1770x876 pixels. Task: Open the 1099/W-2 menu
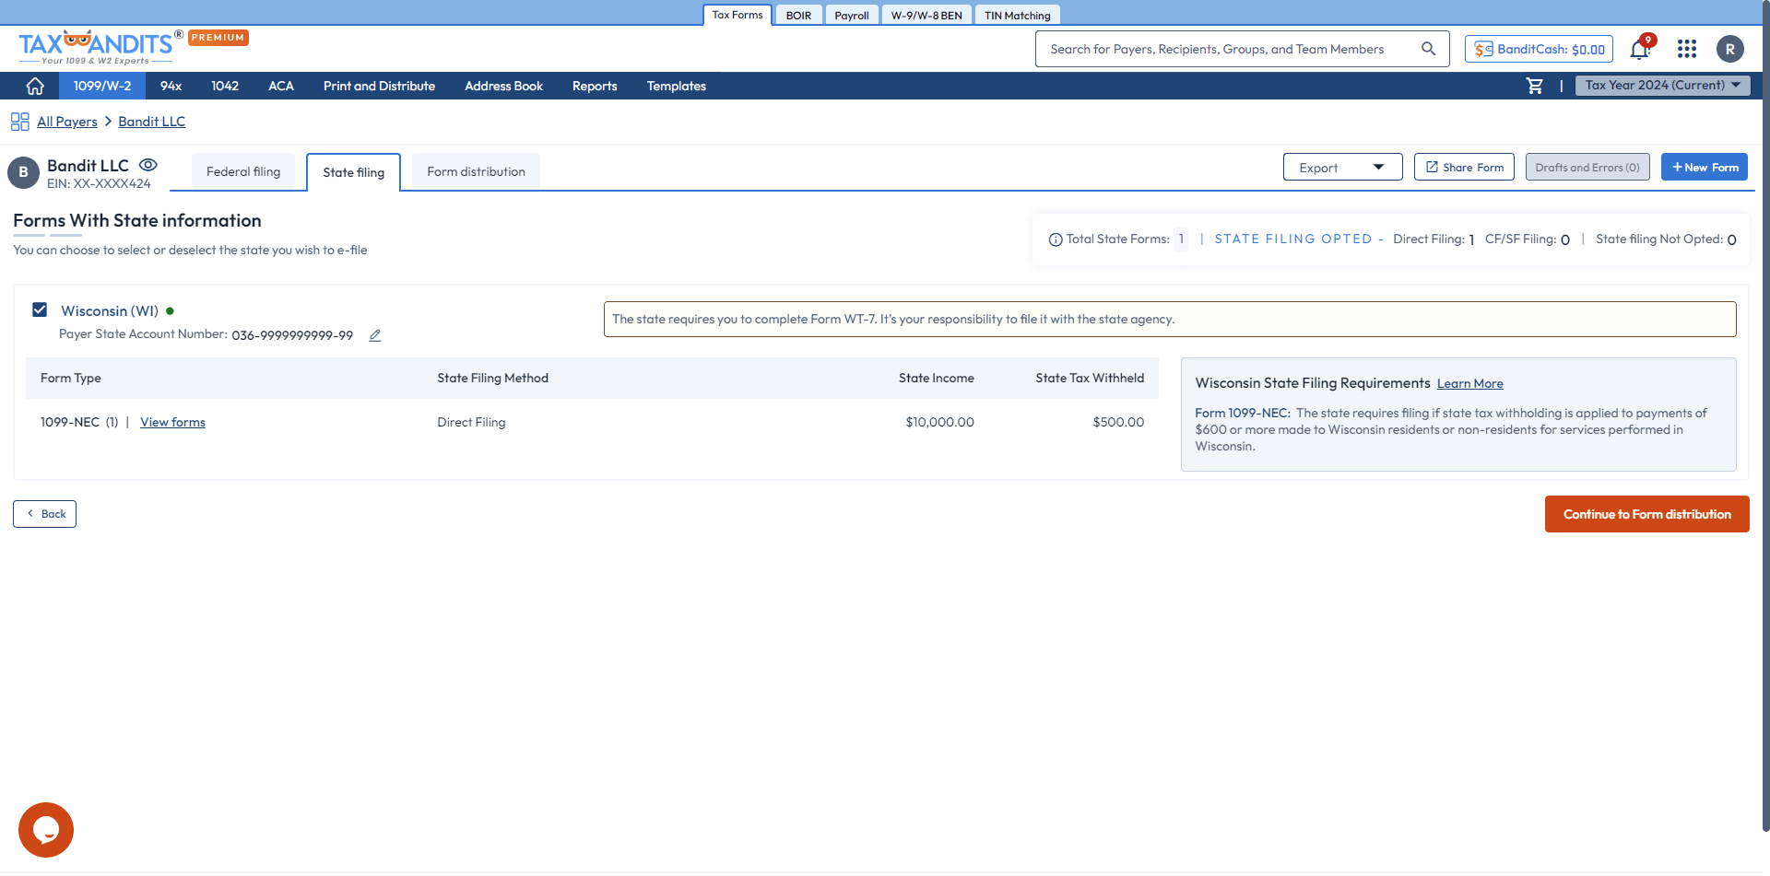tap(102, 86)
